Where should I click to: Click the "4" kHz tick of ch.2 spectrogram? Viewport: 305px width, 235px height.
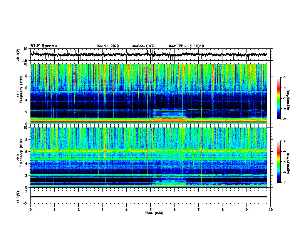[x=27, y=164]
